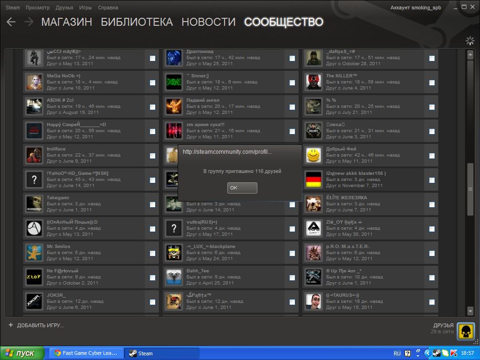
Task: Go forward with the right arrow
Action: tap(29, 22)
